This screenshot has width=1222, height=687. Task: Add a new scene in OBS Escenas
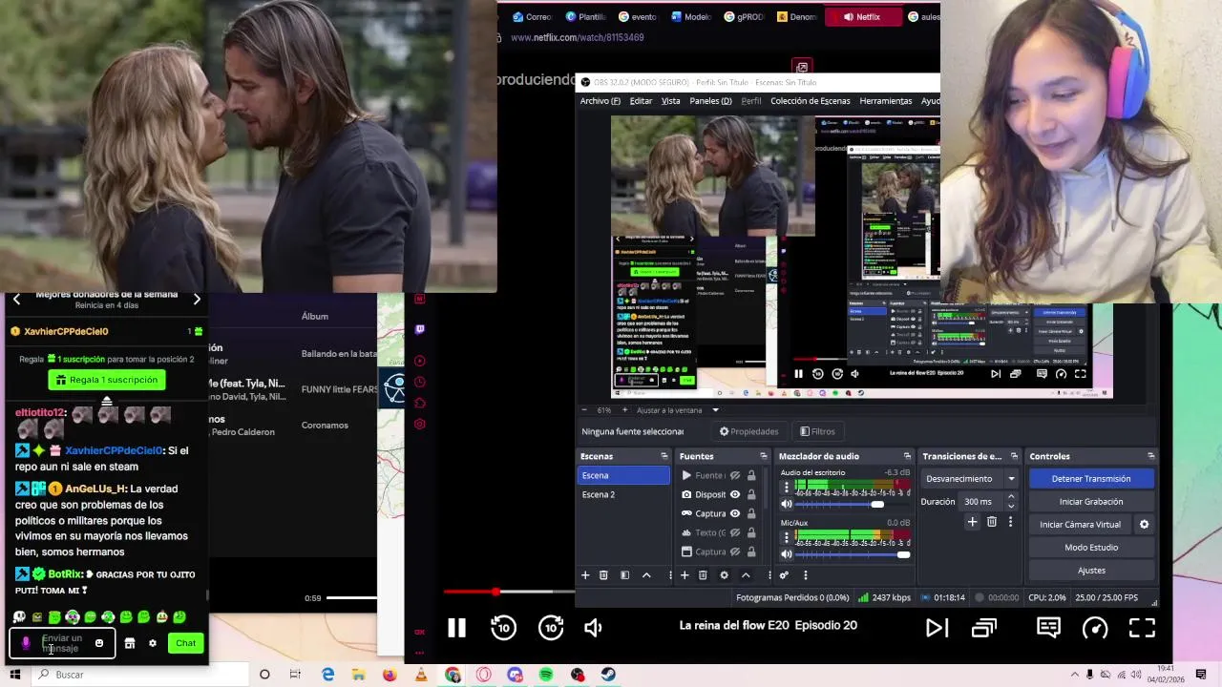tap(585, 575)
